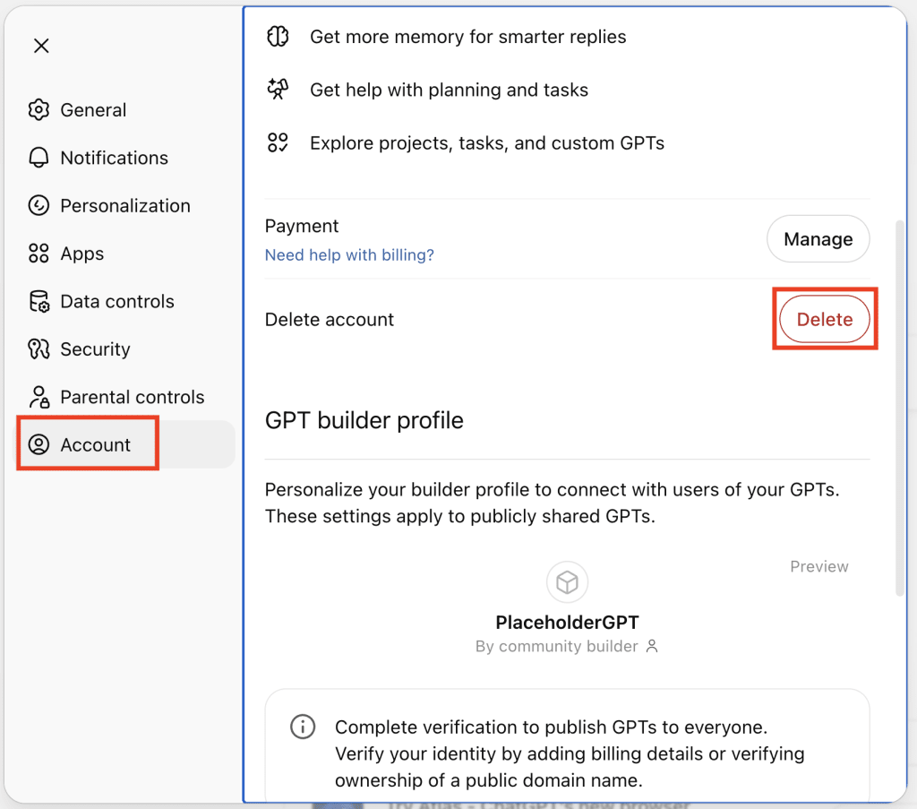
Task: Click the info icon in verification notice
Action: (x=303, y=727)
